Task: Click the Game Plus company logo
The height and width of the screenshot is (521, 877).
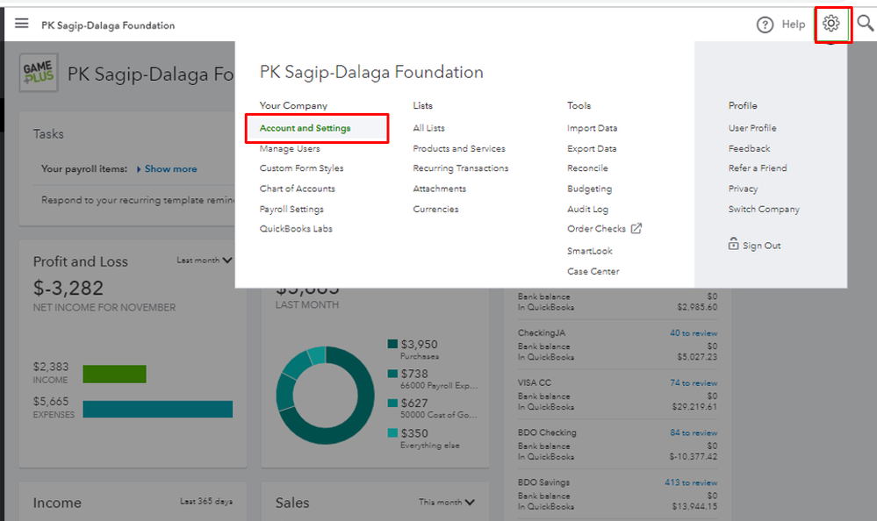Action: tap(39, 73)
